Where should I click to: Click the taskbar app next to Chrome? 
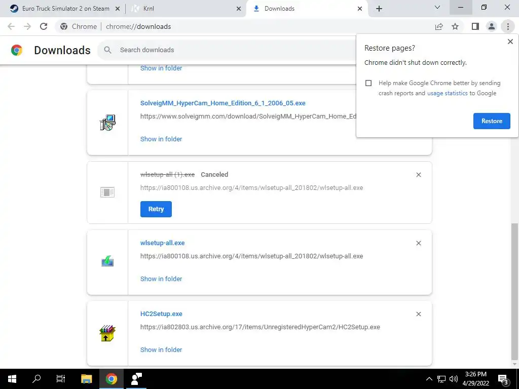(136, 379)
